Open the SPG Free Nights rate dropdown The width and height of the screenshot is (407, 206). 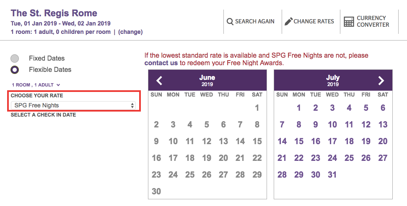tap(73, 105)
